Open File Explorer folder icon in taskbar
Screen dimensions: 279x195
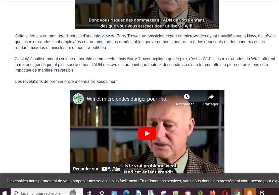175,193
